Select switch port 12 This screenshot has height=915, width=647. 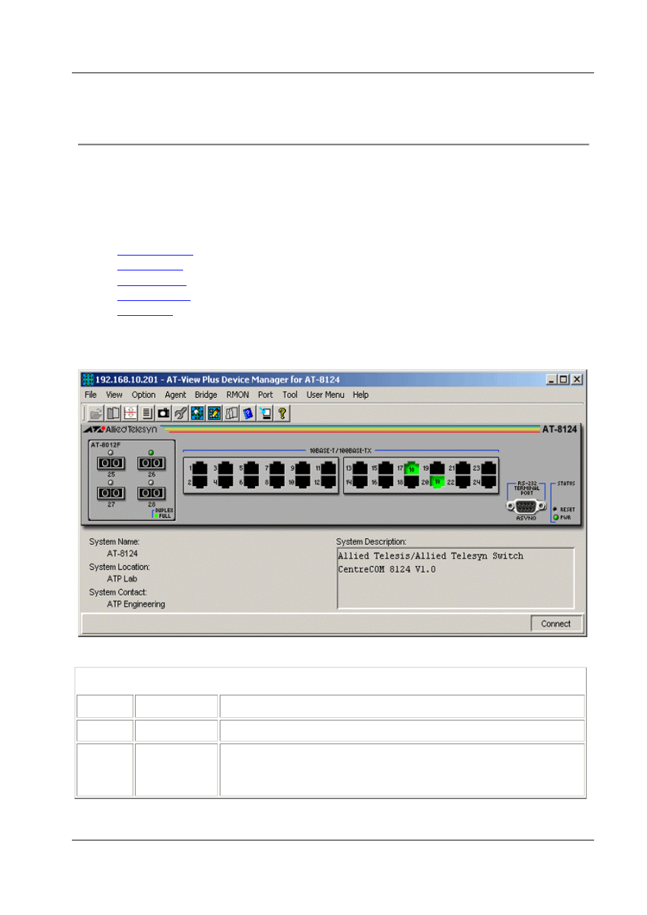[329, 482]
